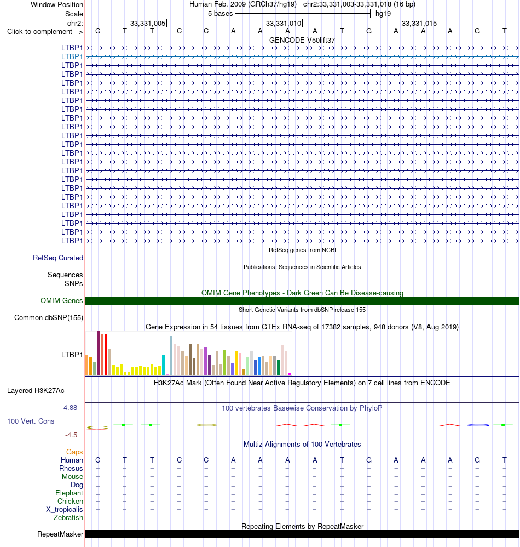Open the GENCODE V50lift37 track title

[302, 40]
